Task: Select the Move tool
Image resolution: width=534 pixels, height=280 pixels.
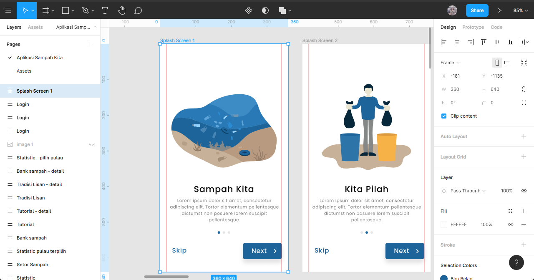Action: (25, 10)
